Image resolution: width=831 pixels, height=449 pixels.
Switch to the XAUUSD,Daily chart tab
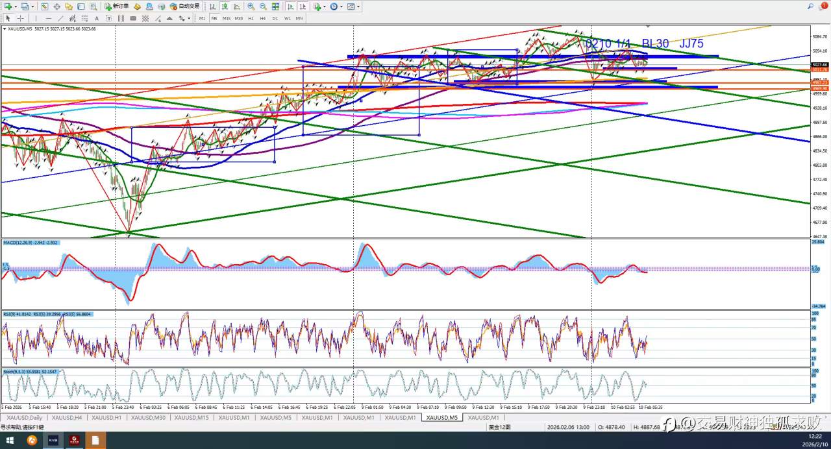(25, 418)
